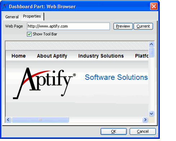The width and height of the screenshot is (176, 141).
Task: Close the Dashboard Part dialog
Action: tap(154, 6)
